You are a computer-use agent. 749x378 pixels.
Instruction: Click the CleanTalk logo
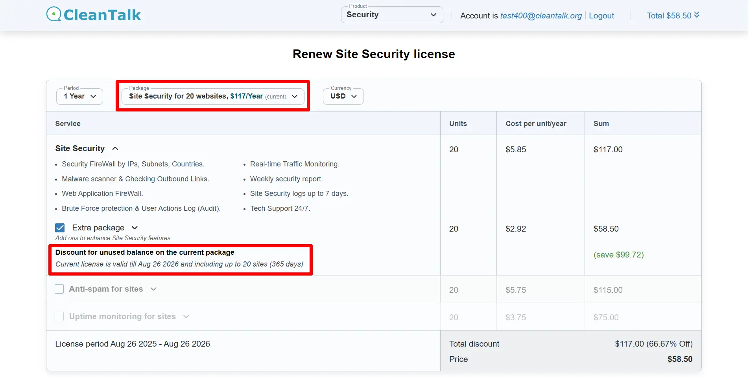(x=94, y=15)
